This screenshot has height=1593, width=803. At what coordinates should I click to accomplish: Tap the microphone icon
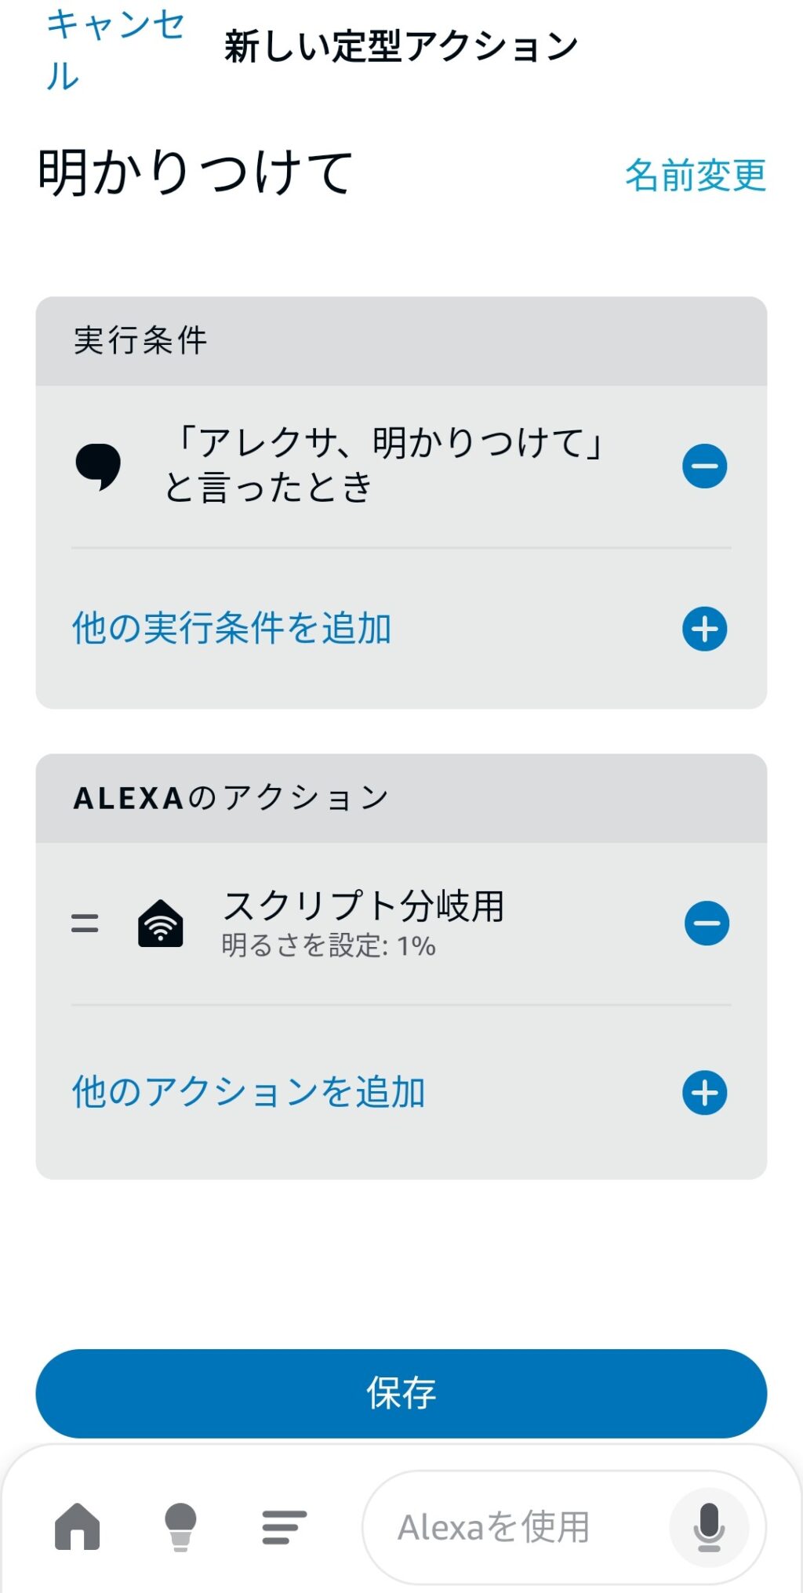point(709,1527)
